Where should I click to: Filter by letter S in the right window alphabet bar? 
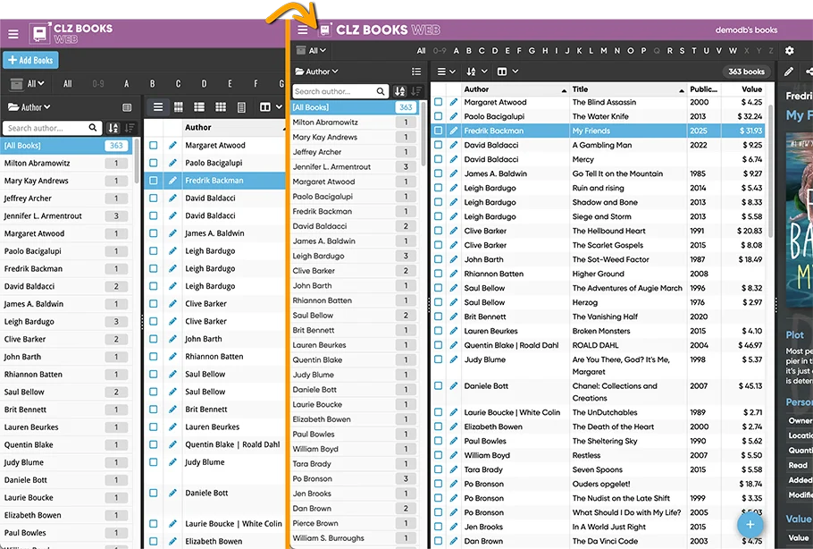point(682,50)
